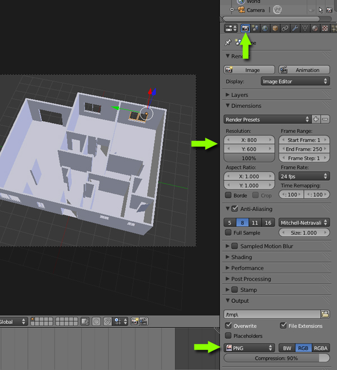Add a render preset with plus button
Image resolution: width=337 pixels, height=370 pixels.
316,120
